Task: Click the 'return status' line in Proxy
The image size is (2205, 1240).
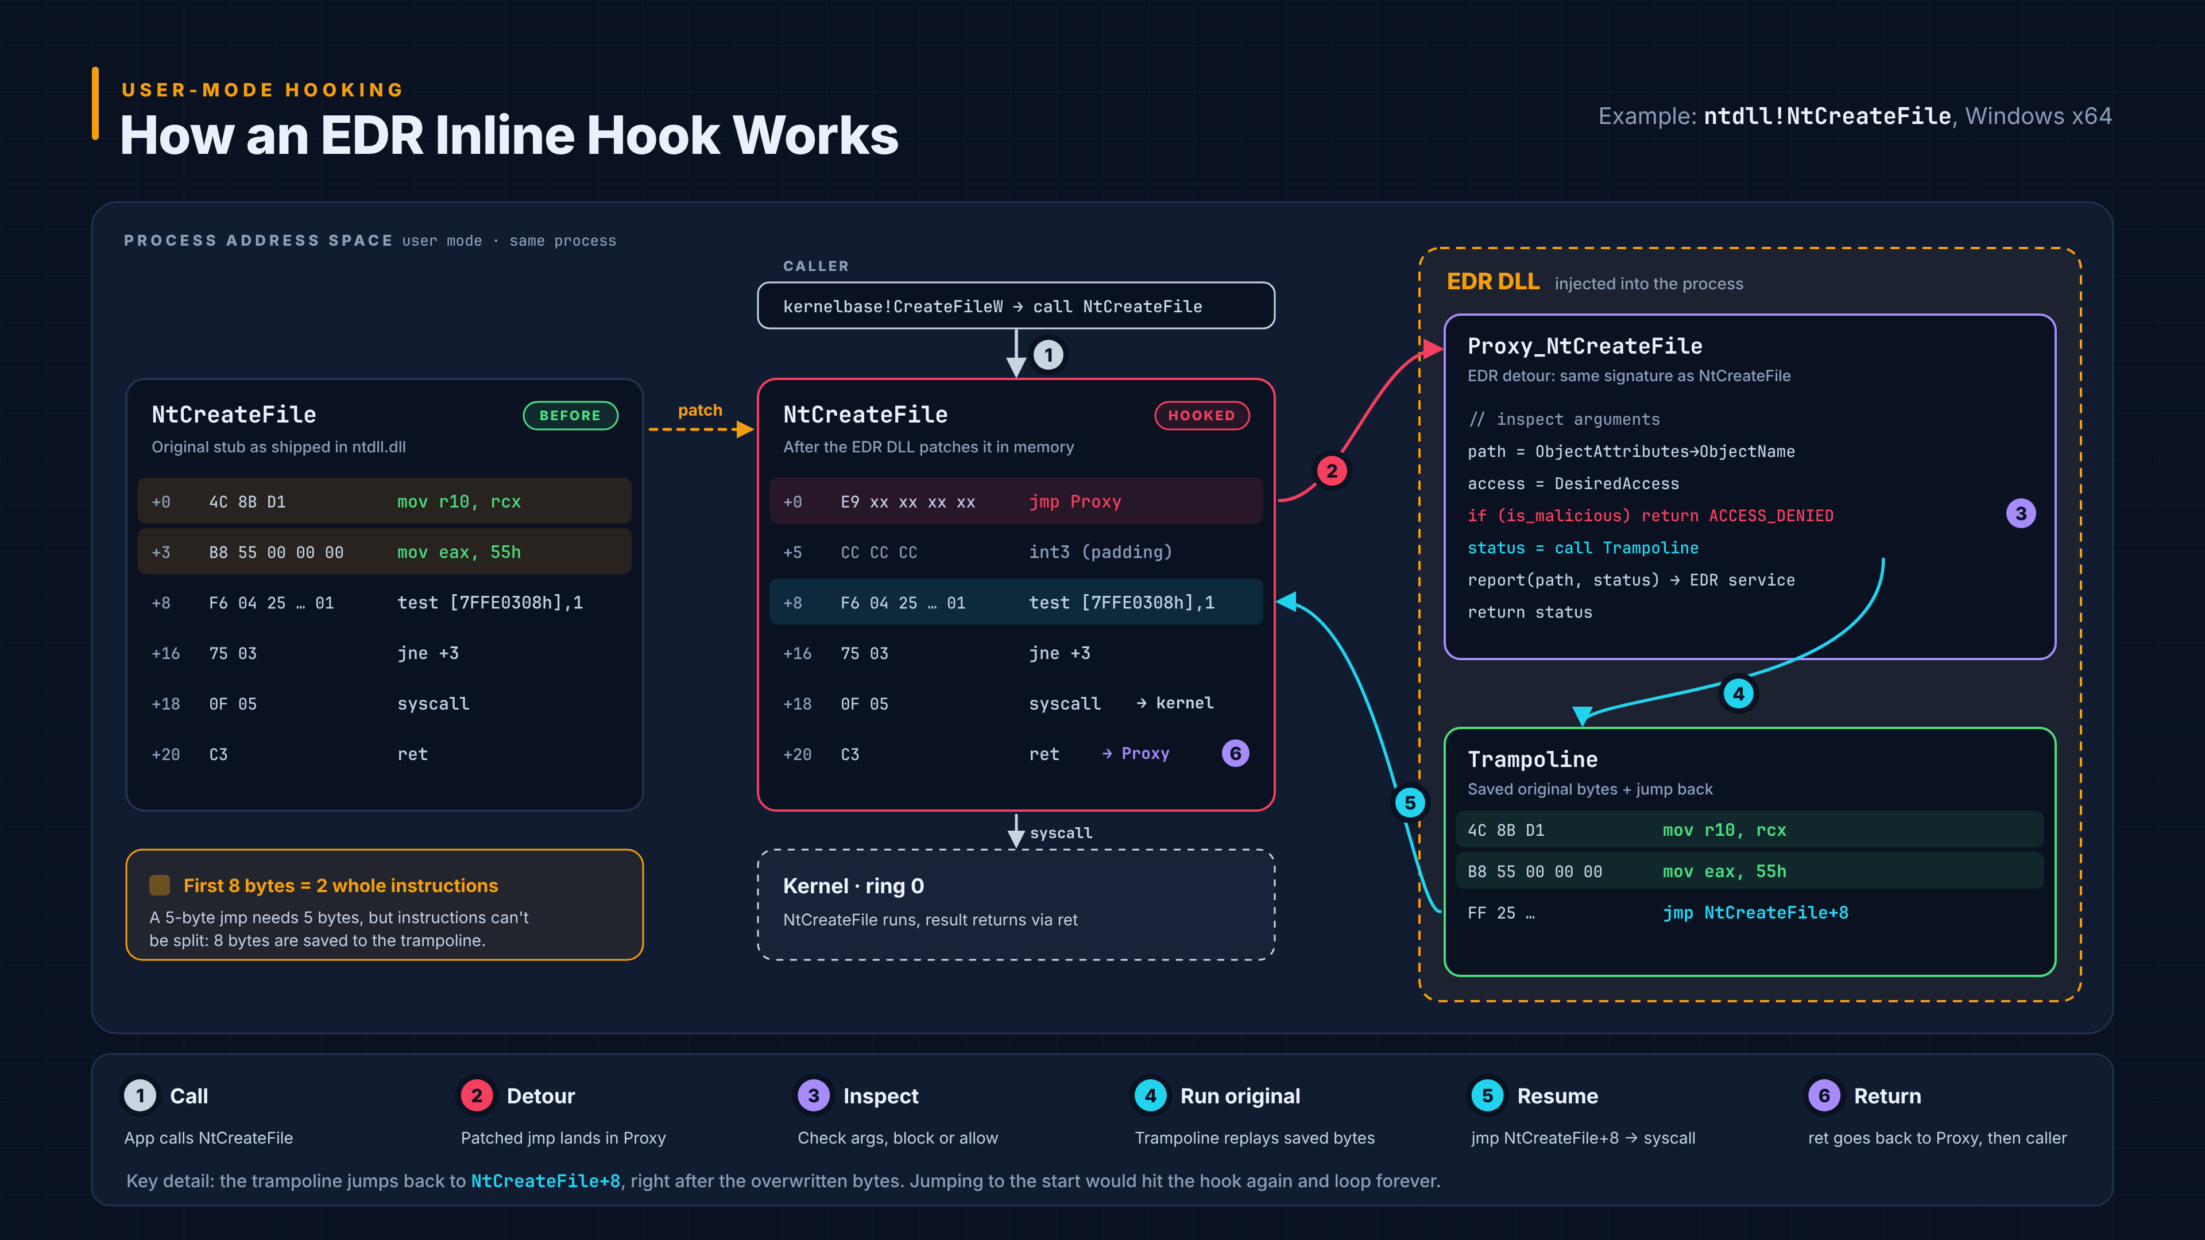Action: coord(1530,612)
